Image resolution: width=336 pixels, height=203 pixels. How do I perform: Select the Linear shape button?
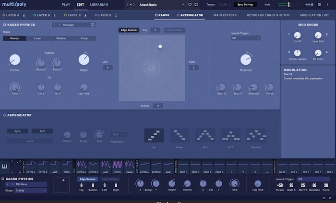click(38, 38)
